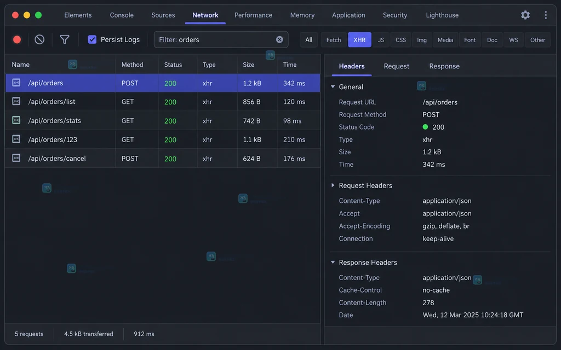The image size is (561, 350).
Task: Toggle the Persist Logs checkbox
Action: click(92, 39)
